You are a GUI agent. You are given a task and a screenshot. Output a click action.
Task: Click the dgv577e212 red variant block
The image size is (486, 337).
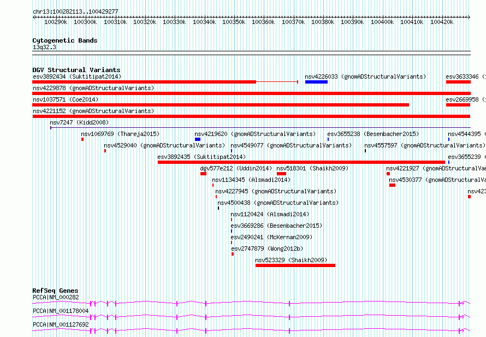(203, 174)
